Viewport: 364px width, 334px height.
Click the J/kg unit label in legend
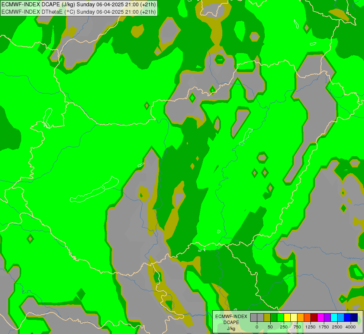click(x=231, y=328)
